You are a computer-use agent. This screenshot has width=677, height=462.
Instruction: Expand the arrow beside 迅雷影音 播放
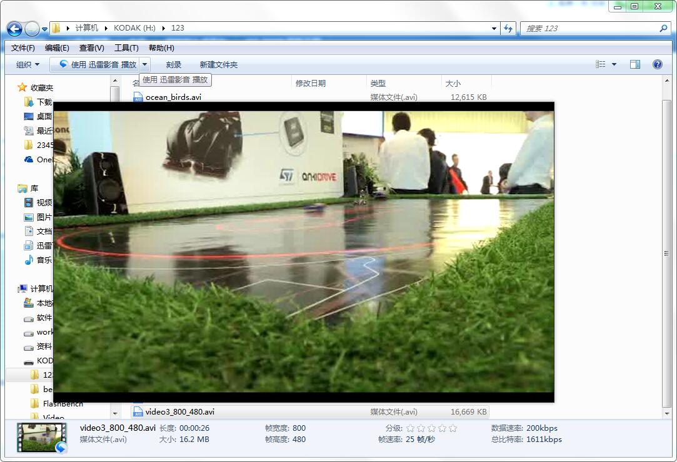tap(145, 65)
